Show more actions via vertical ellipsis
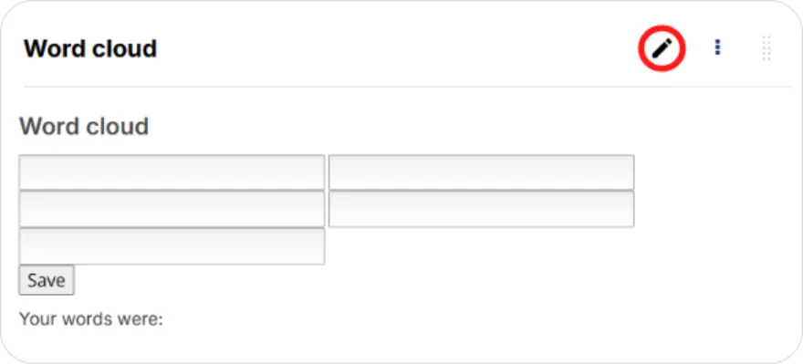 [717, 48]
